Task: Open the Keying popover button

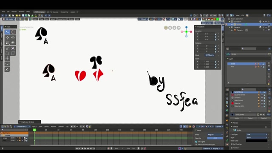Action: point(216,148)
